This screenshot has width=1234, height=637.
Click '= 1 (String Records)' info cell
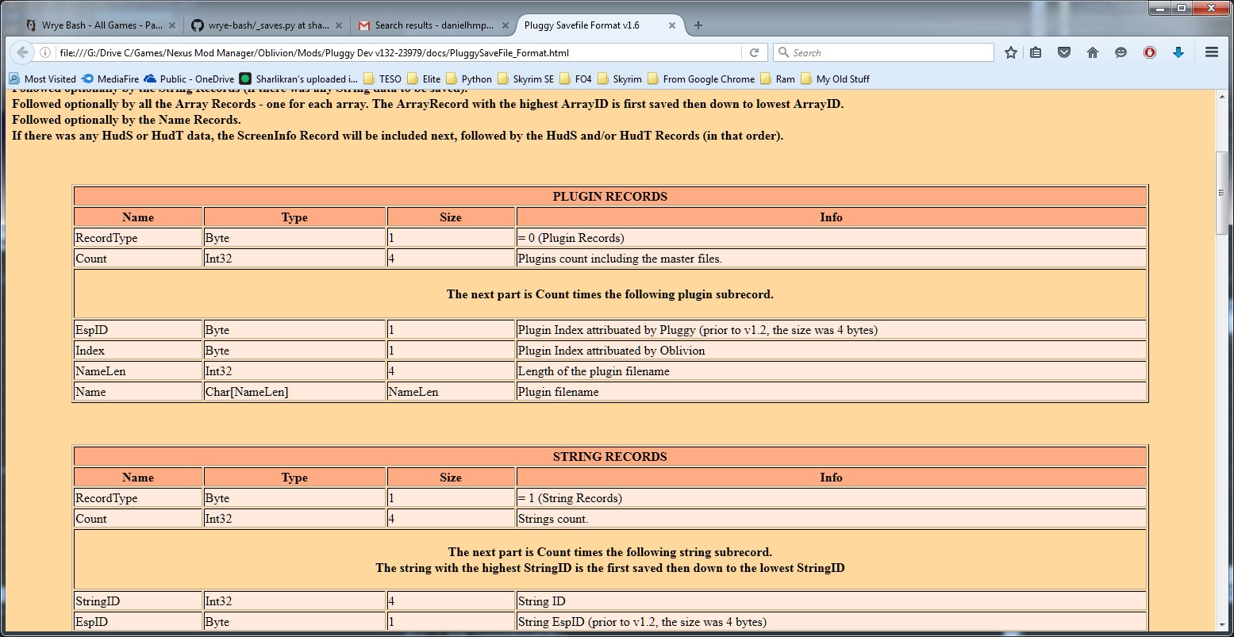click(x=831, y=498)
